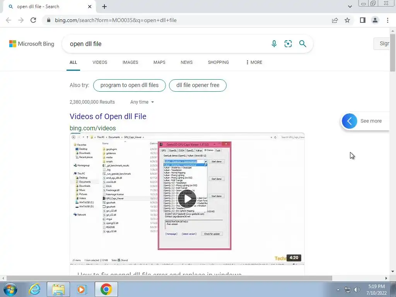This screenshot has height=297, width=396.
Task: Switch to SHOPPING tab
Action: [x=218, y=62]
